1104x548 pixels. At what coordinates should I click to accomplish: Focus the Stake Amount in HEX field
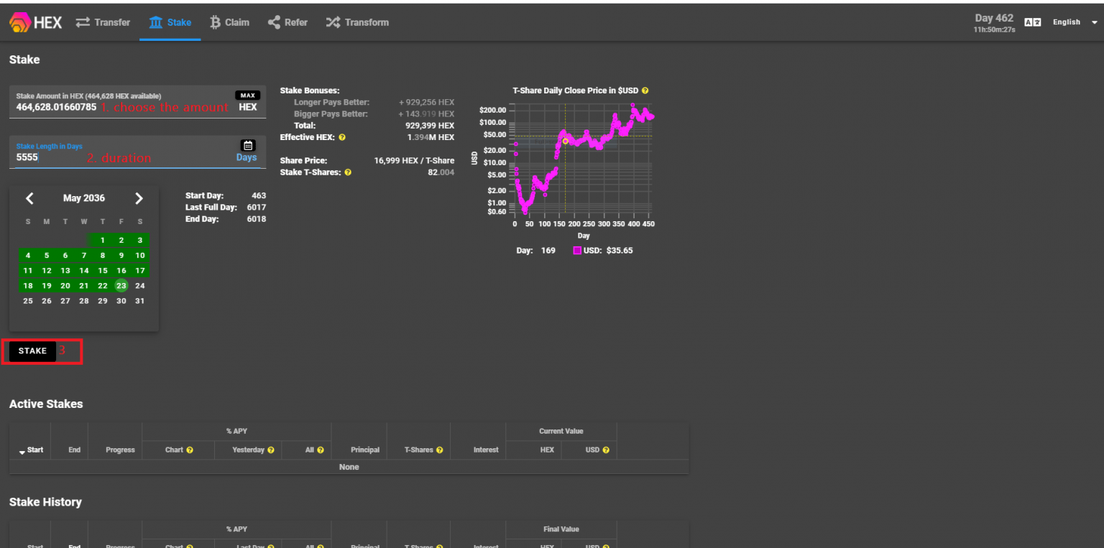pos(137,102)
